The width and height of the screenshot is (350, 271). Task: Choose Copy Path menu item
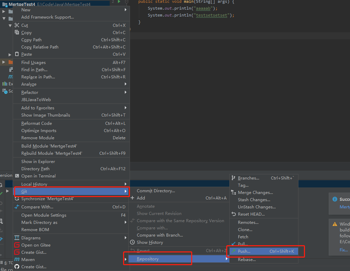(x=72, y=40)
